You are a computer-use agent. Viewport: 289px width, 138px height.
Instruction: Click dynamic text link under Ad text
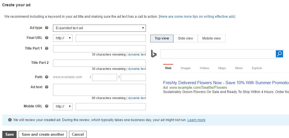[x=137, y=98]
